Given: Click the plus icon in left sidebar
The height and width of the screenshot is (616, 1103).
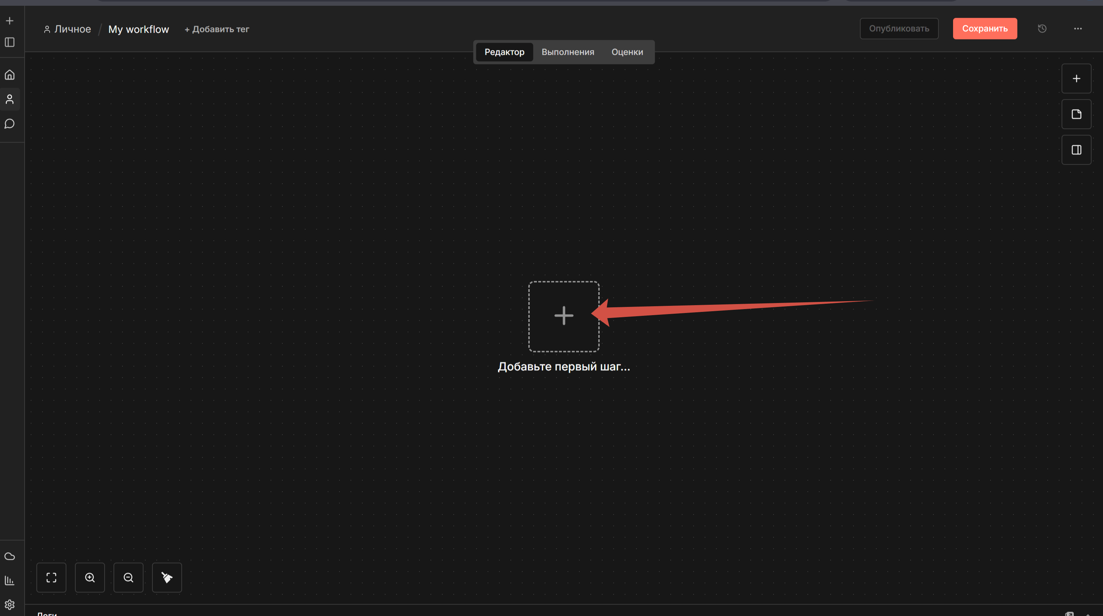Looking at the screenshot, I should coord(9,21).
